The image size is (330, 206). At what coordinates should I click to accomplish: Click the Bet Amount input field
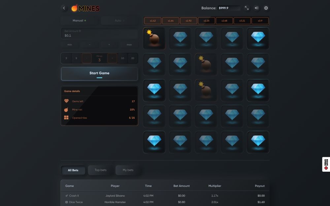click(99, 33)
